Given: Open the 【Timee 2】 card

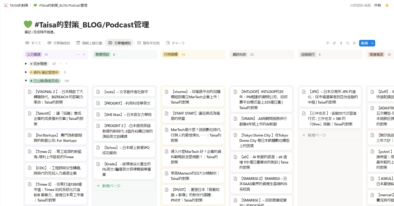Looking at the screenshot, I should (x=56, y=154).
